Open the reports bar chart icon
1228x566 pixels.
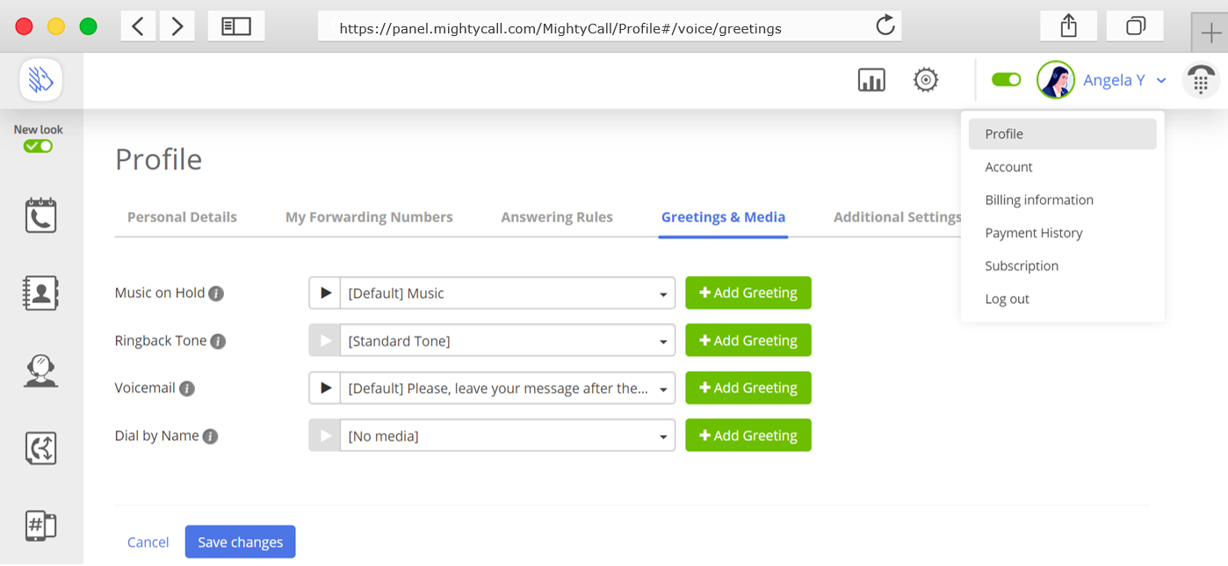pyautogui.click(x=871, y=80)
